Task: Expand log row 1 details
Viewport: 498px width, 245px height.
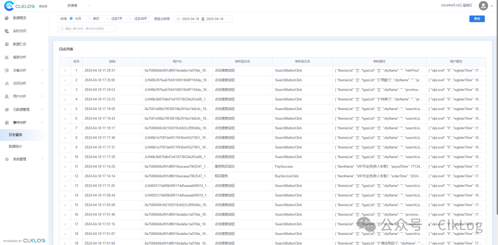Action: (65, 71)
